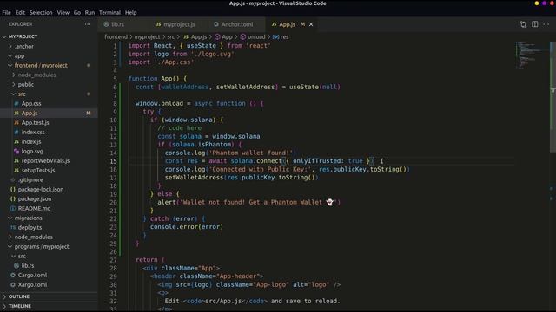
Task: Open changes compare icon in editor toolbar
Action: click(523, 24)
